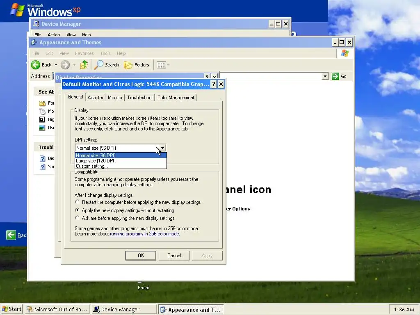Click the E-mail desktop label

coord(144,288)
